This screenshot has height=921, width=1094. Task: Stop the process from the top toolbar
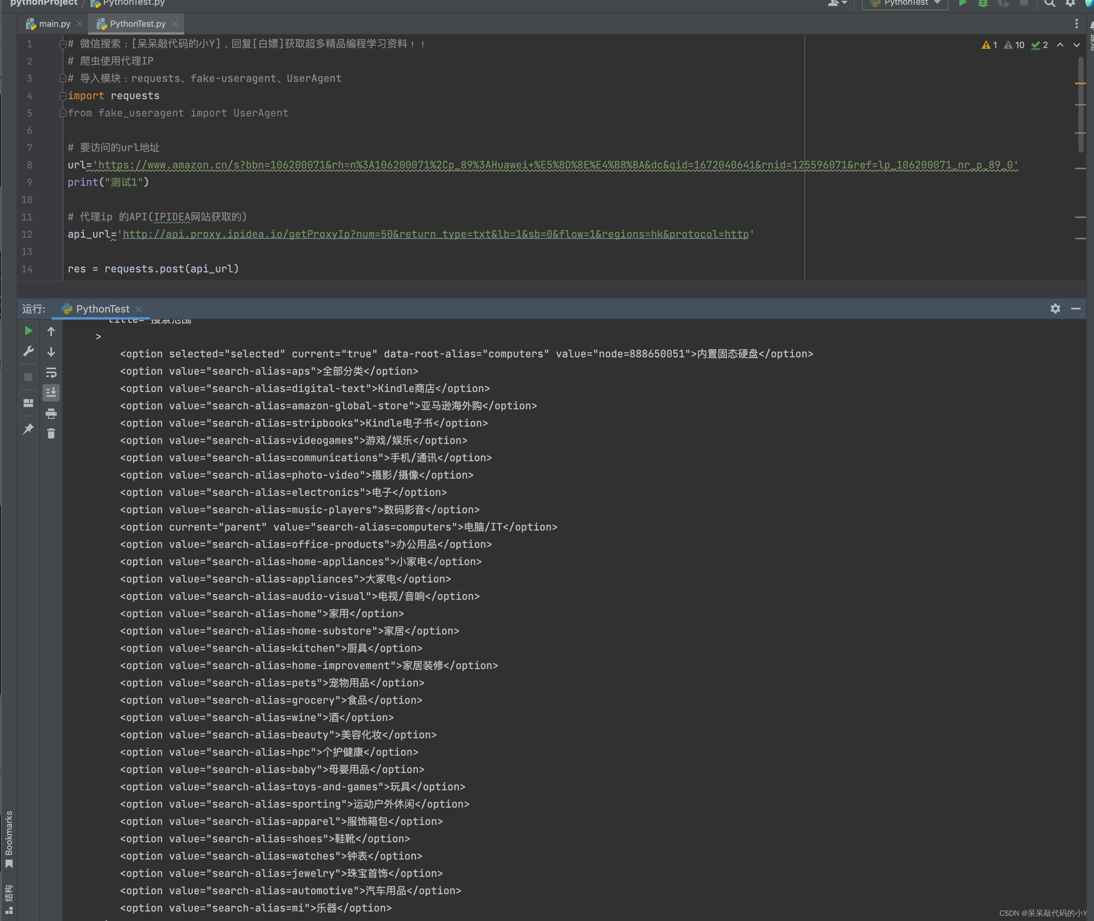[x=1024, y=3]
